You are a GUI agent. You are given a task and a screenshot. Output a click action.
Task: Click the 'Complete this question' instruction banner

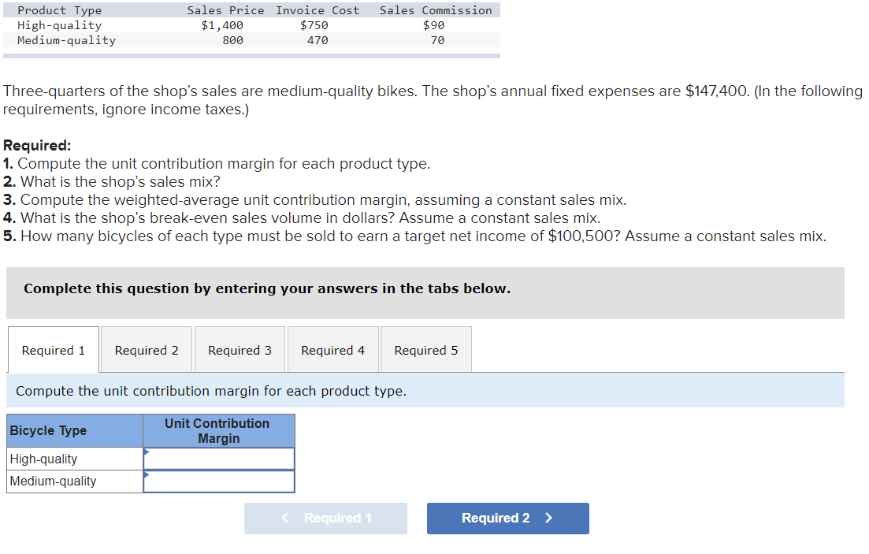[267, 288]
